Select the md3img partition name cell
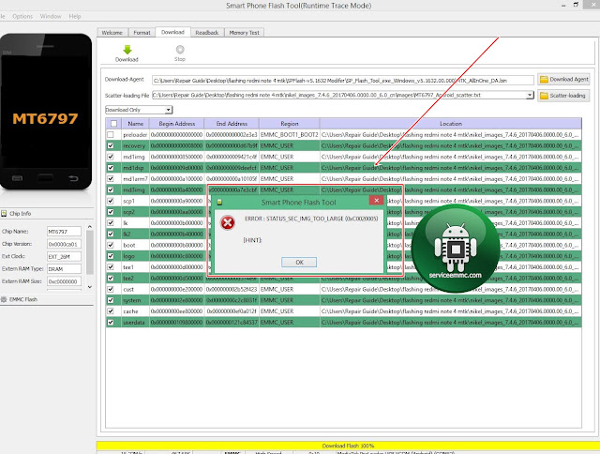Screen dimensions: 600x454 134,189
